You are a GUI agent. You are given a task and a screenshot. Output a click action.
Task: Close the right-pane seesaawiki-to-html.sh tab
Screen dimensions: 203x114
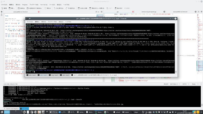[x=195, y=12]
